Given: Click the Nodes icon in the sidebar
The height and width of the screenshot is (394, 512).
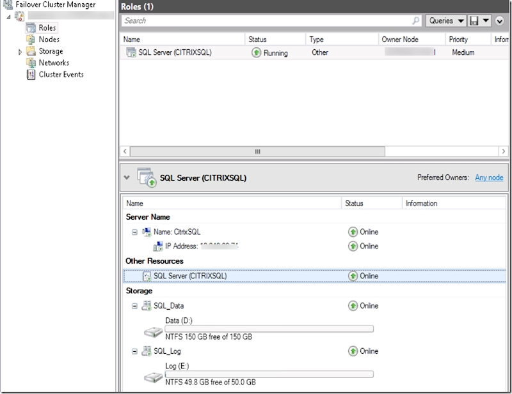Looking at the screenshot, I should click(31, 40).
